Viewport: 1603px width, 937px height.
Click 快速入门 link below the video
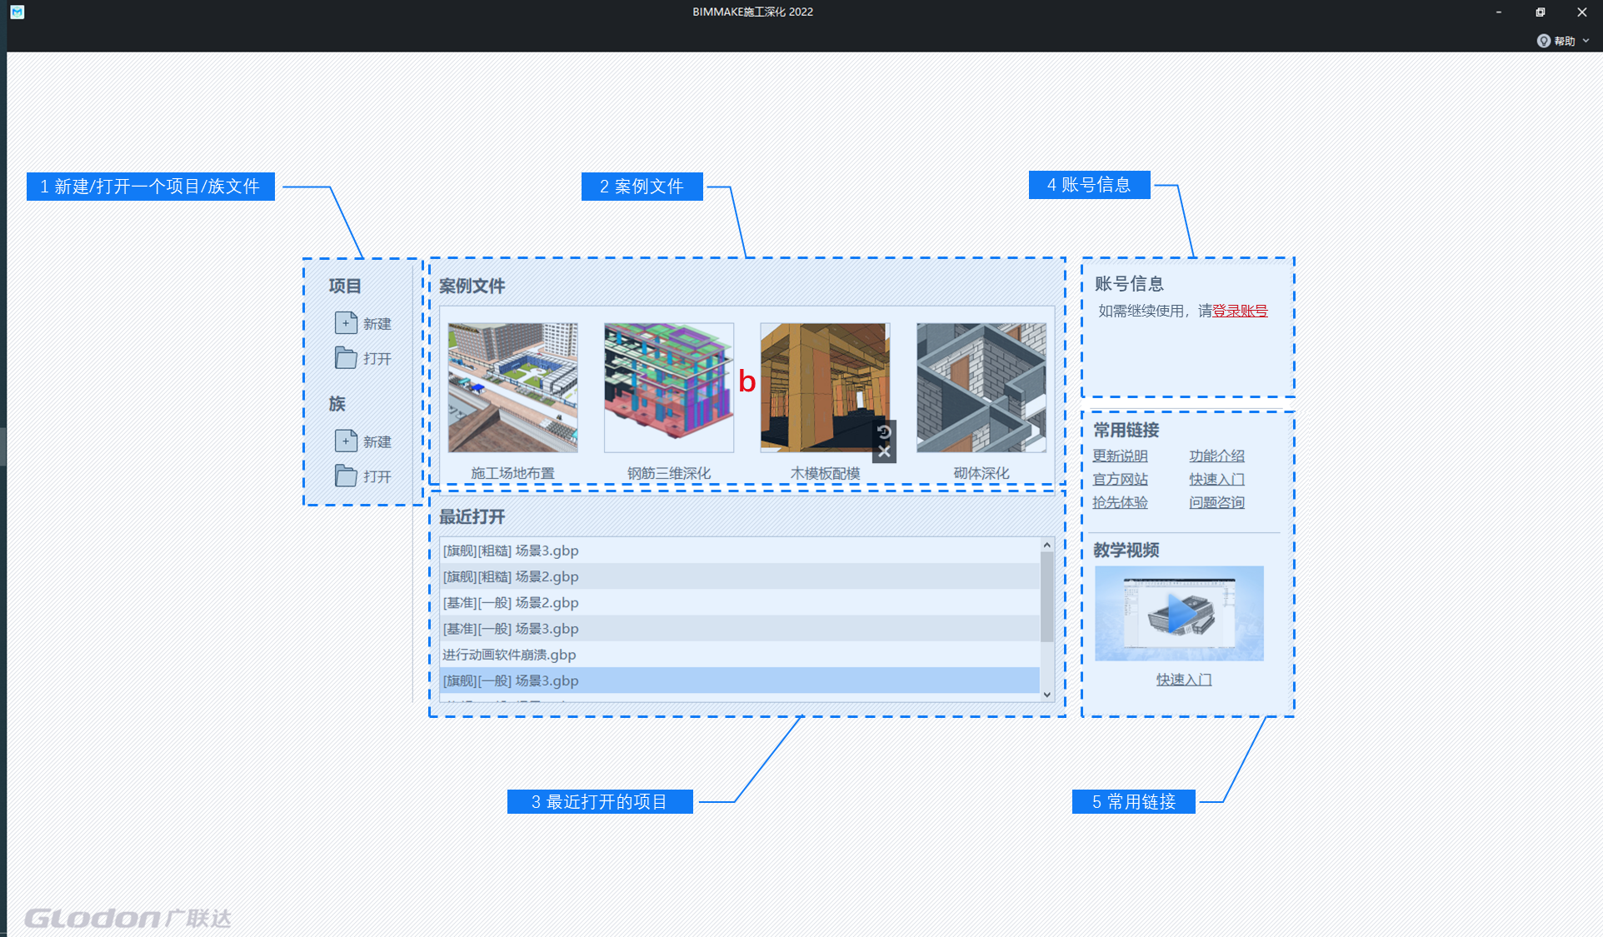(1184, 680)
